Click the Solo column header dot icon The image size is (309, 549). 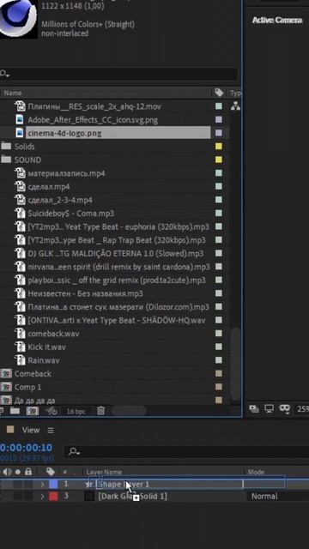click(18, 472)
